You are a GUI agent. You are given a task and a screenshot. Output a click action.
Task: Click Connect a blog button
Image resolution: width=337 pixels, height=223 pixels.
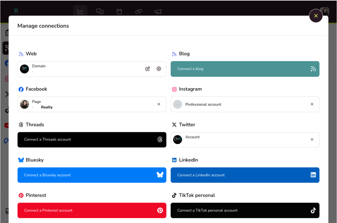(245, 69)
